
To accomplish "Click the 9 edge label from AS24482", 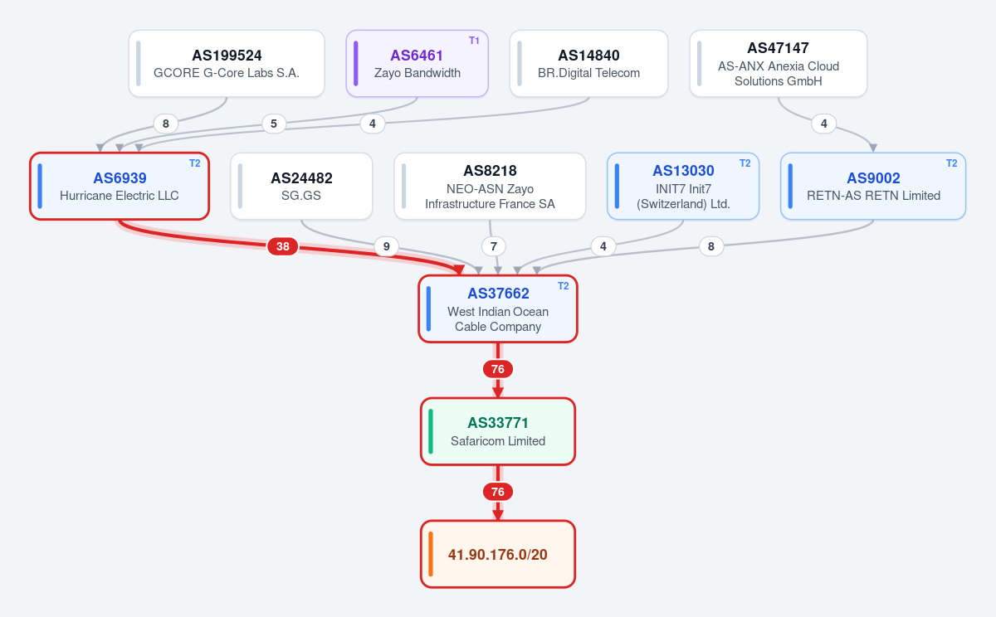I will pyautogui.click(x=386, y=246).
